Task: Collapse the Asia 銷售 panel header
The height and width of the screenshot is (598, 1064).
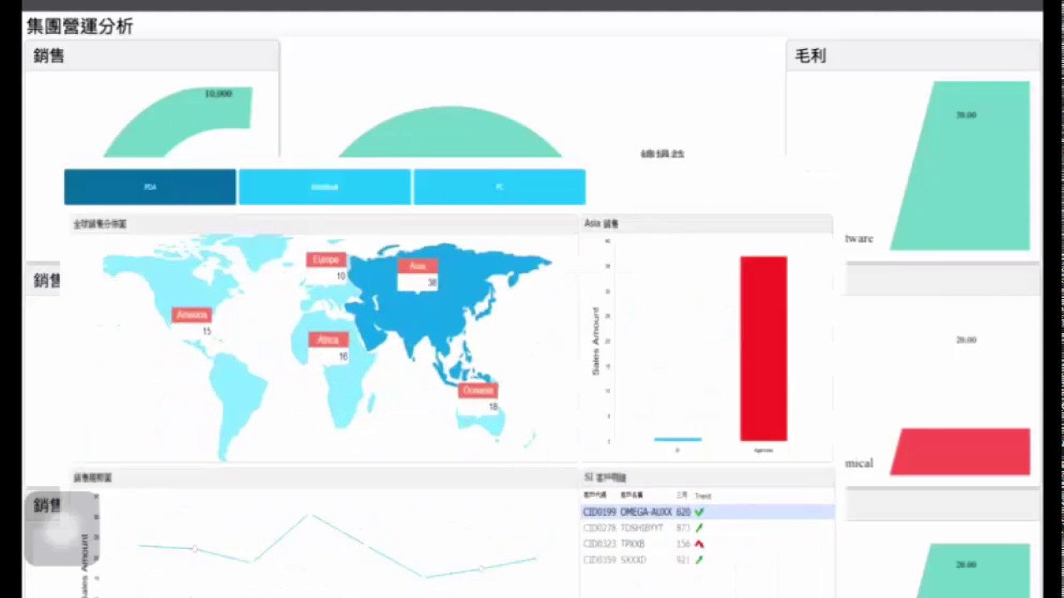Action: point(601,223)
